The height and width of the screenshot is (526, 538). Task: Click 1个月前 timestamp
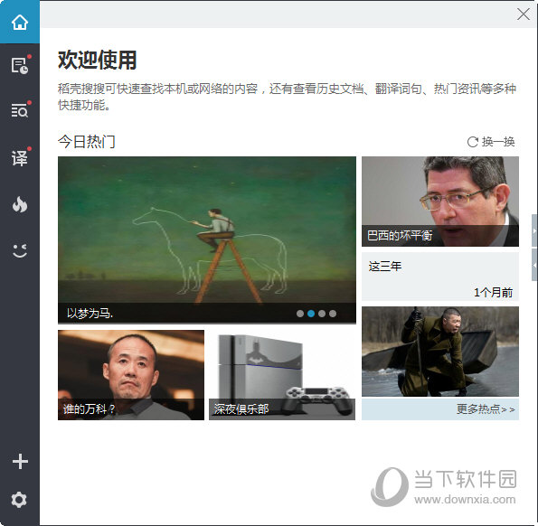494,293
